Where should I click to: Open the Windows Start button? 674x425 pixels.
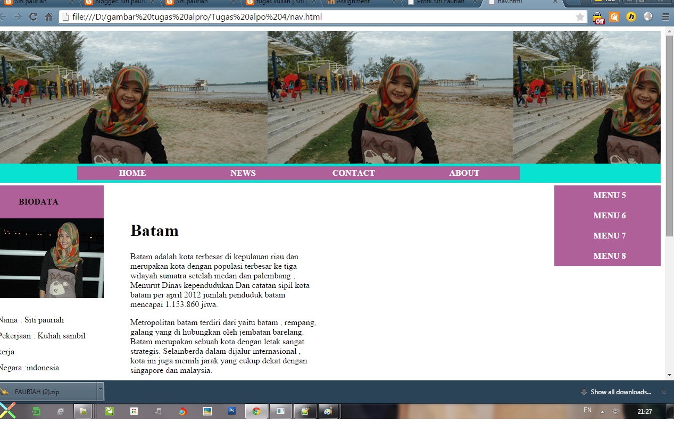point(7,411)
